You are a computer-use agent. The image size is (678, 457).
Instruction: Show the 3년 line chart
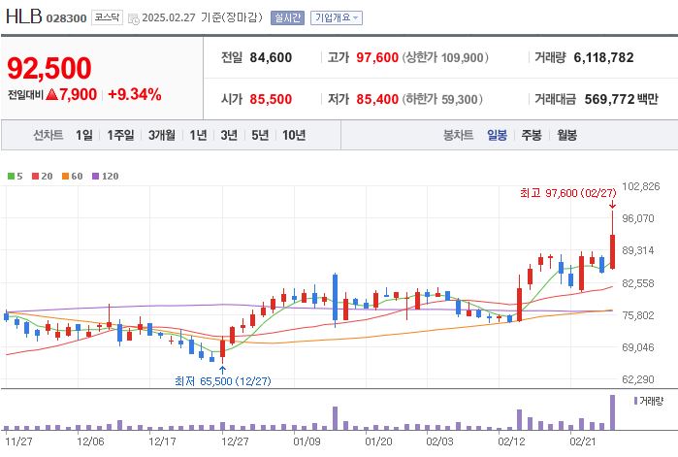[229, 135]
